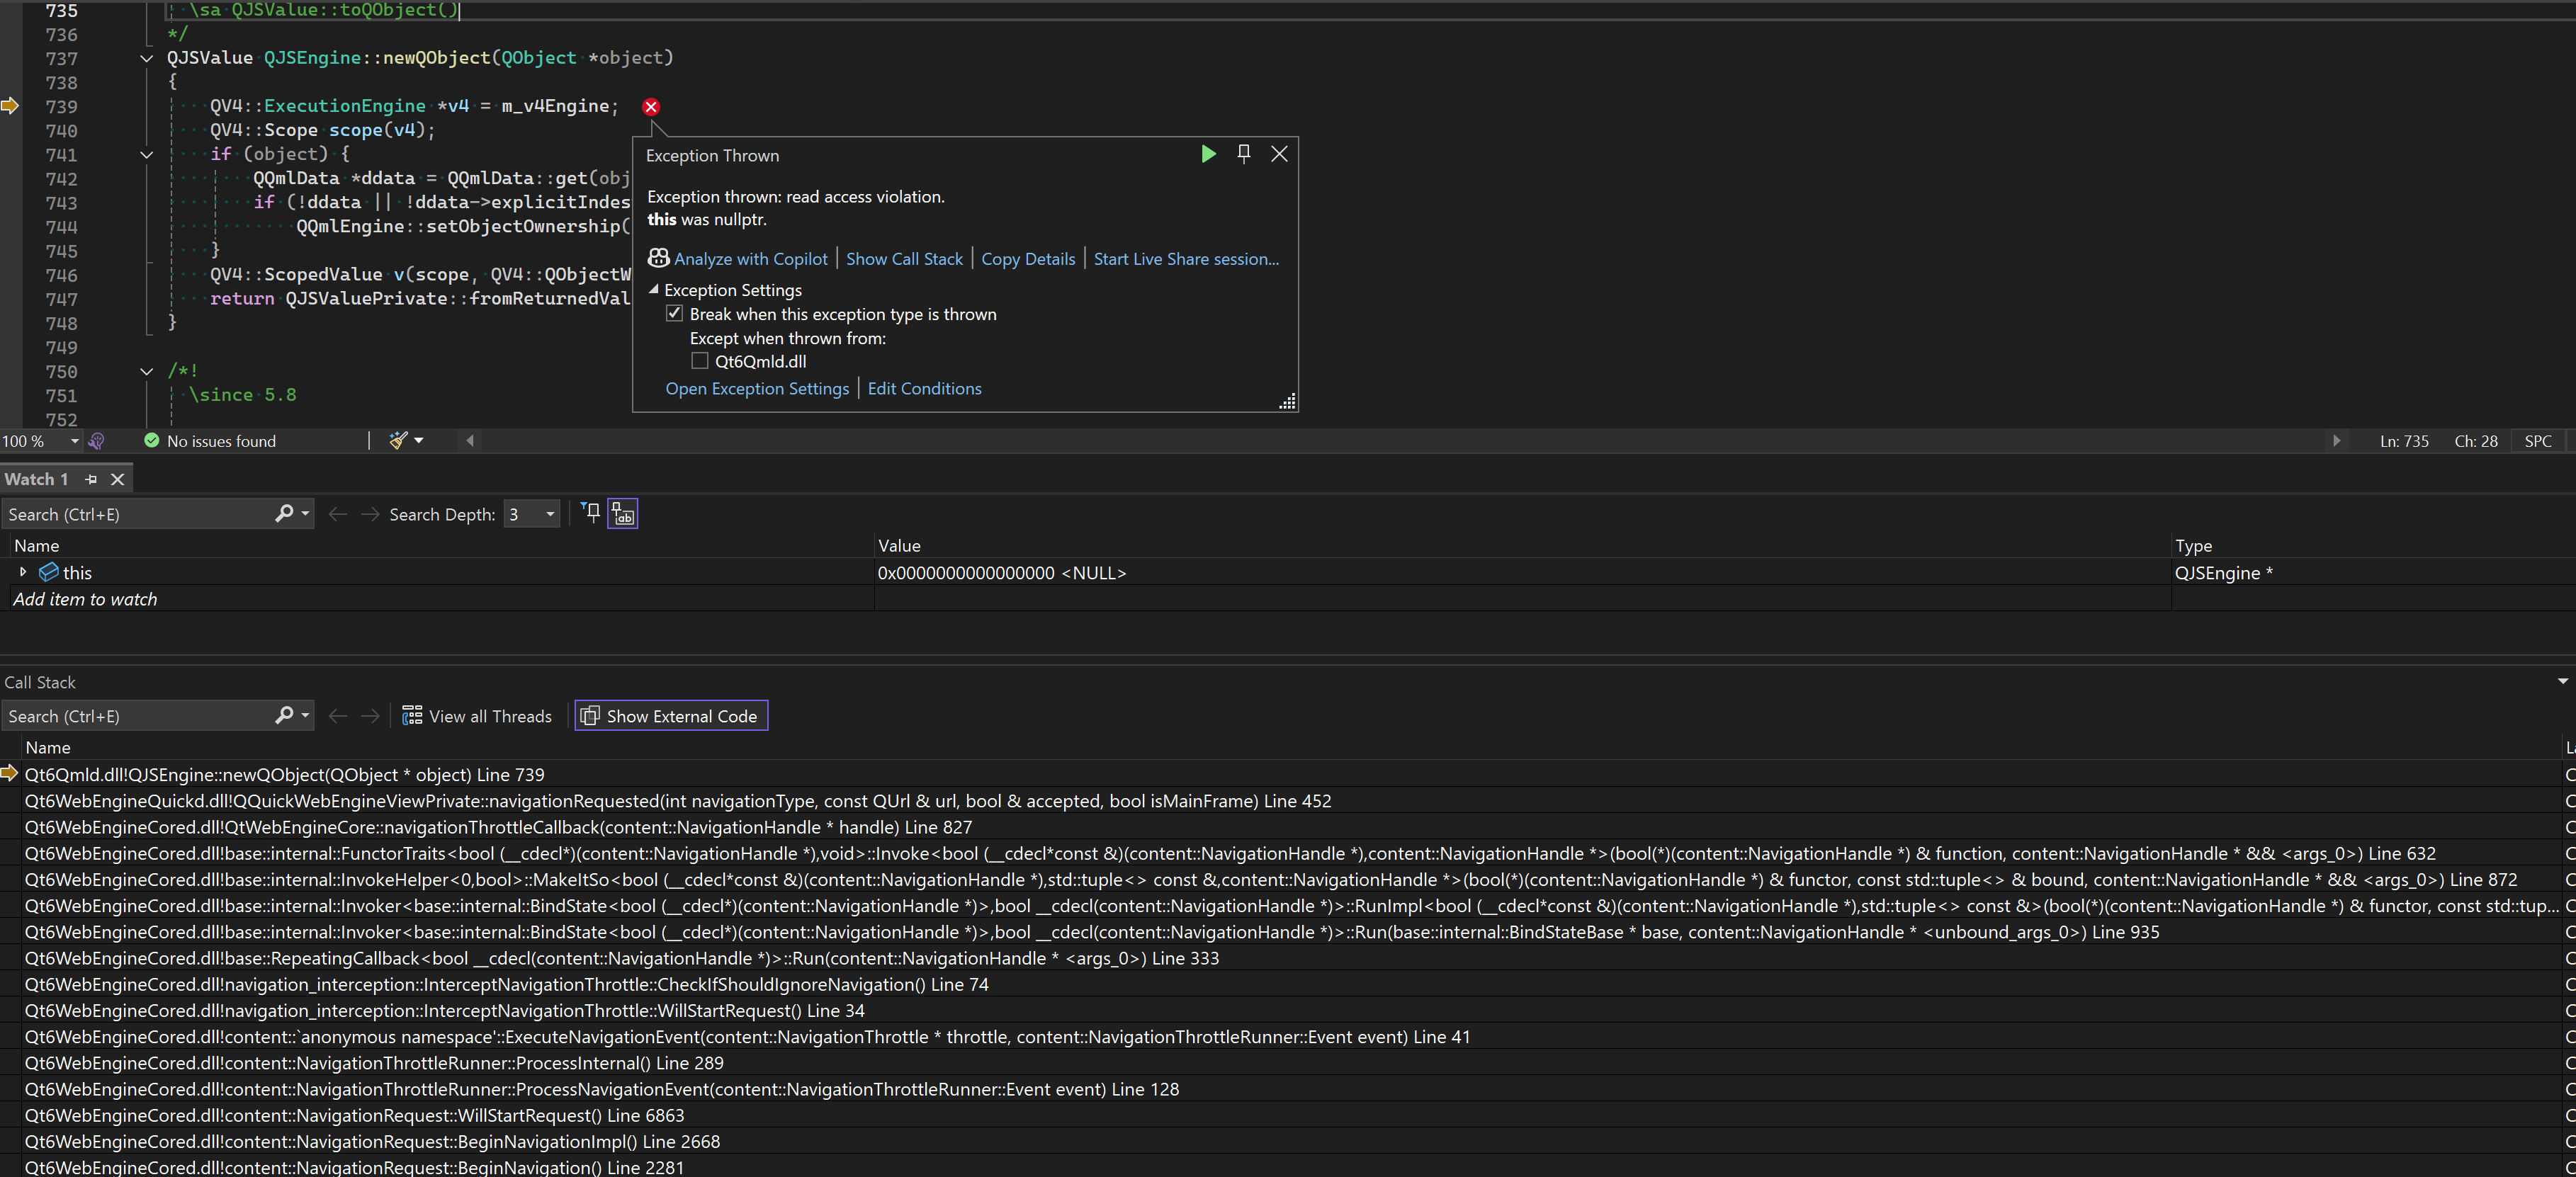Open the code cleanup dropdown arrow
Image resolution: width=2576 pixels, height=1177 pixels.
(419, 440)
